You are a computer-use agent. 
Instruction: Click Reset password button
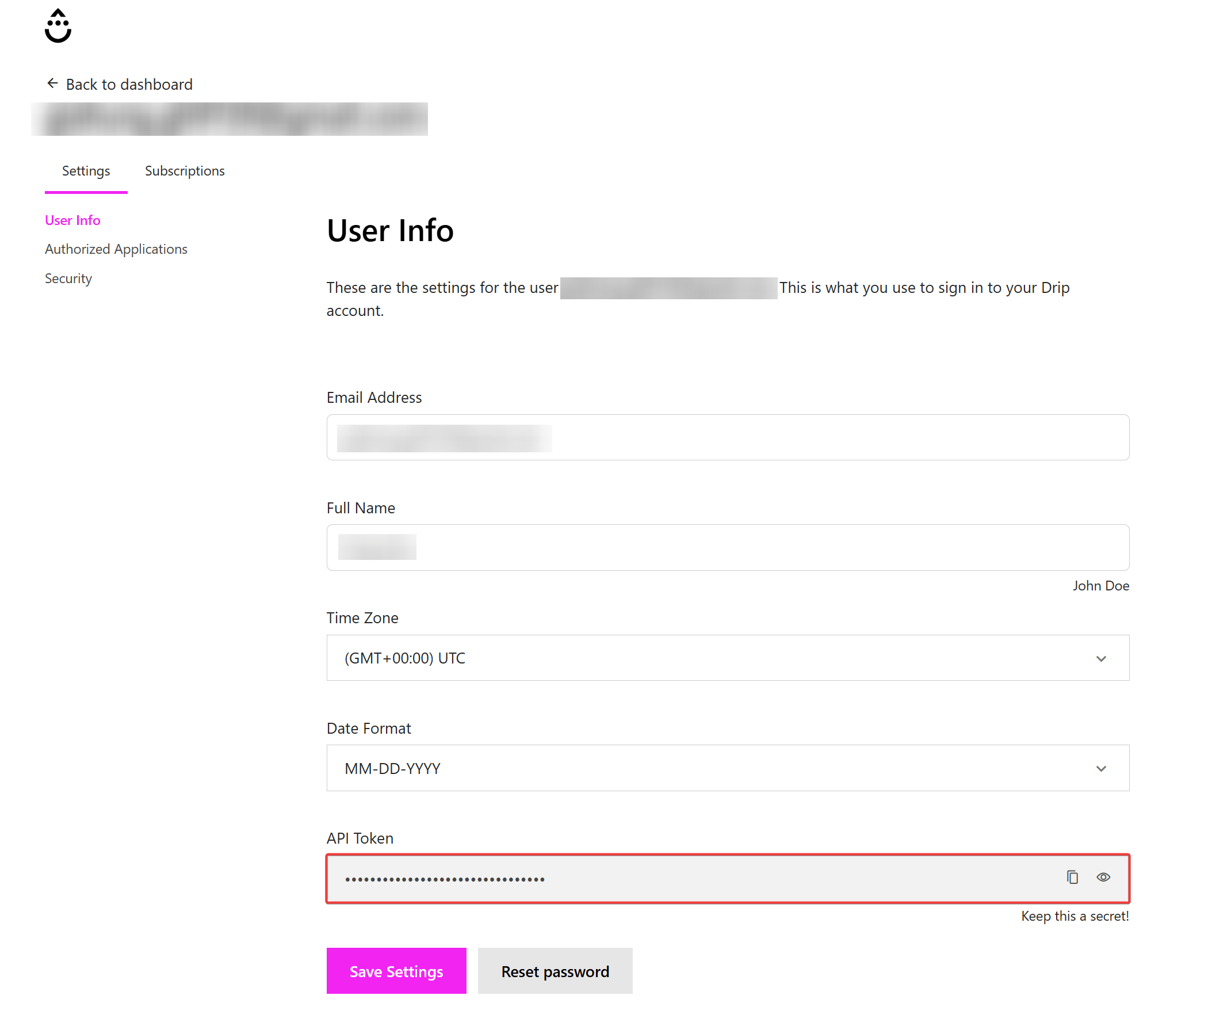tap(555, 971)
